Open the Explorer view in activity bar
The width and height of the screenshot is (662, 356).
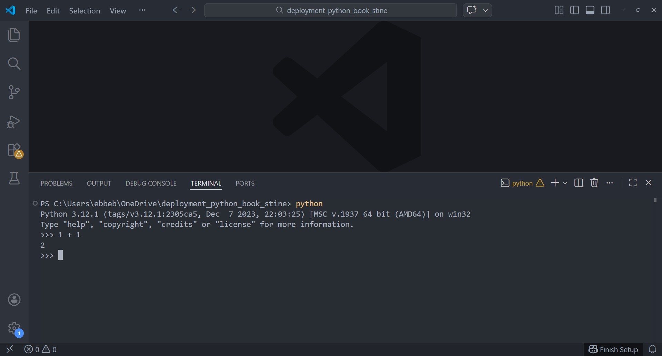click(14, 35)
